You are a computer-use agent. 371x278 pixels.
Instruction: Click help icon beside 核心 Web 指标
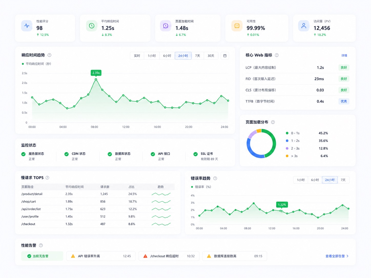tap(277, 55)
